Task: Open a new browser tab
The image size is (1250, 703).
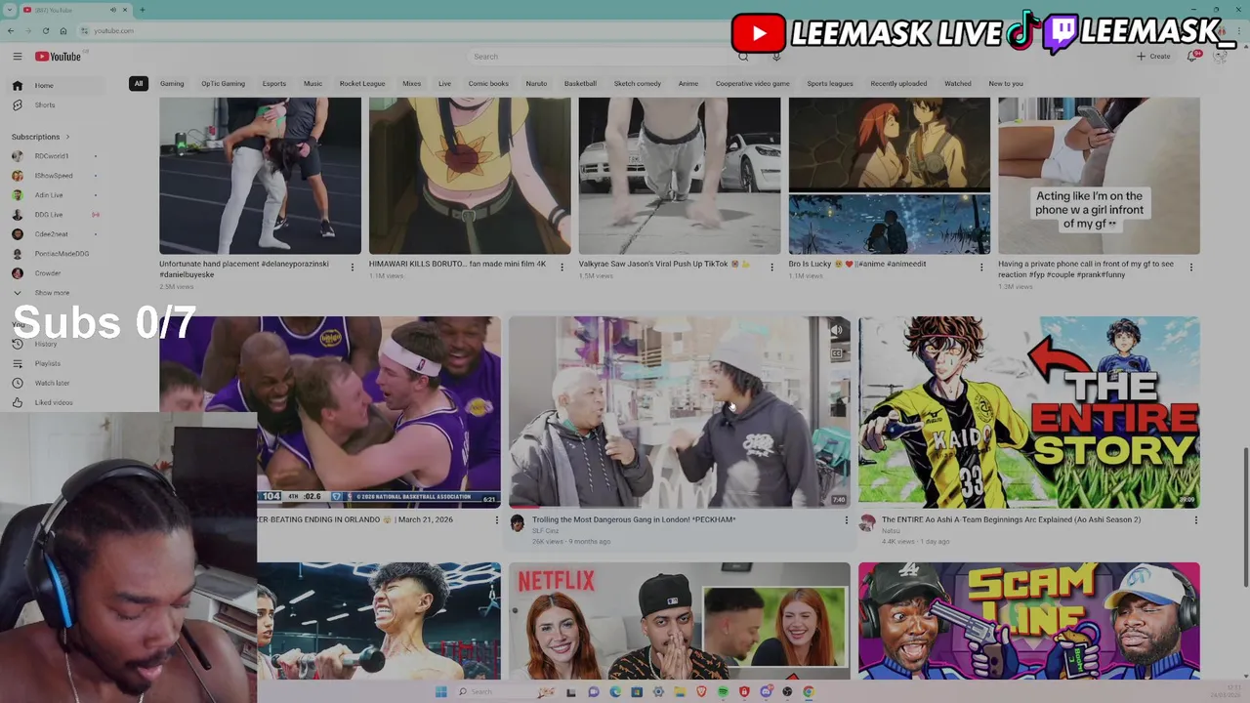Action: tap(142, 10)
